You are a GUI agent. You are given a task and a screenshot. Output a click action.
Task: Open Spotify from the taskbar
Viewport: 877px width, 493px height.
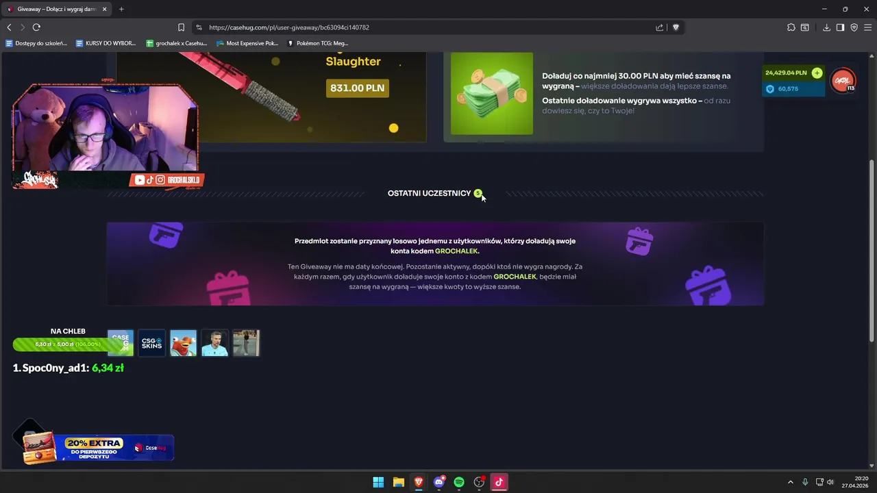click(x=459, y=482)
